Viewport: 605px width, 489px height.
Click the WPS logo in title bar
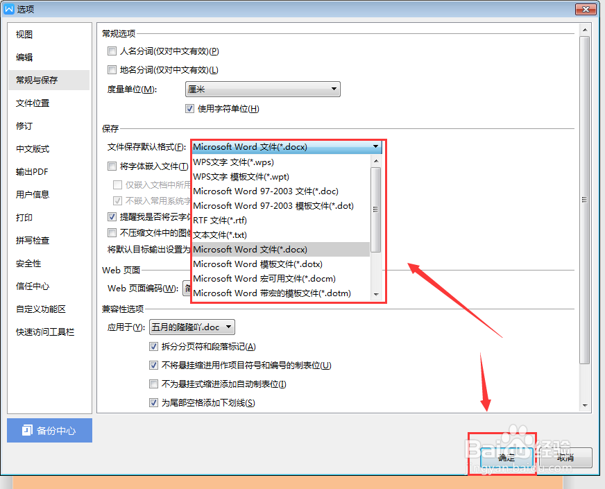[9, 9]
